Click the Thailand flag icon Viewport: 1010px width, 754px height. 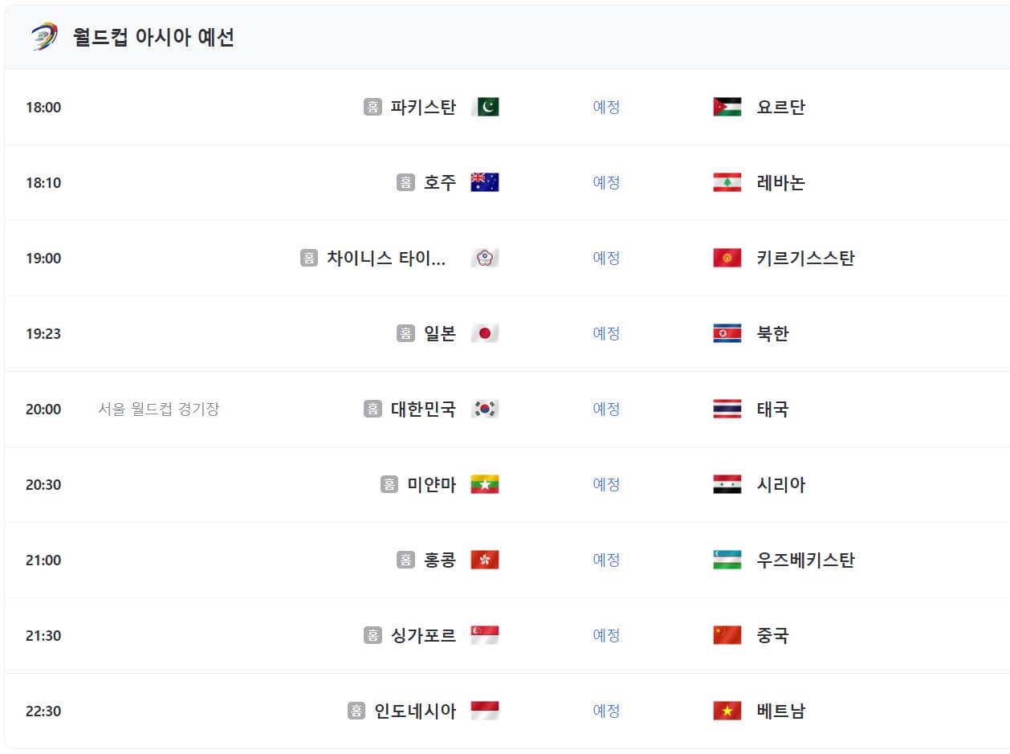click(x=726, y=410)
